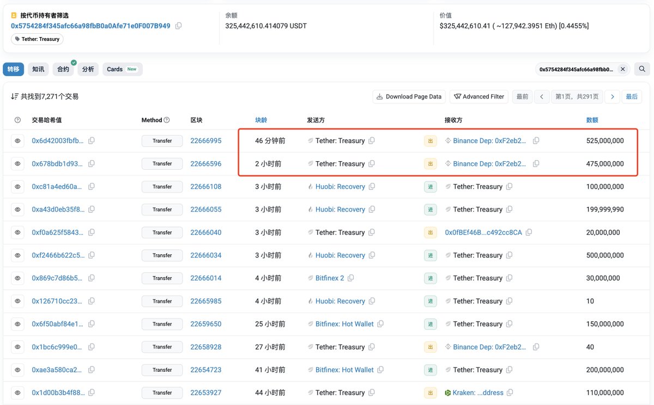Copy transaction hash 0x6d42003fbfb

point(92,140)
